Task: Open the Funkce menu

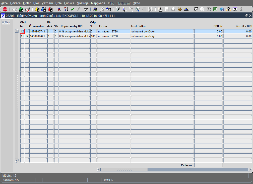Action: tap(69, 3)
